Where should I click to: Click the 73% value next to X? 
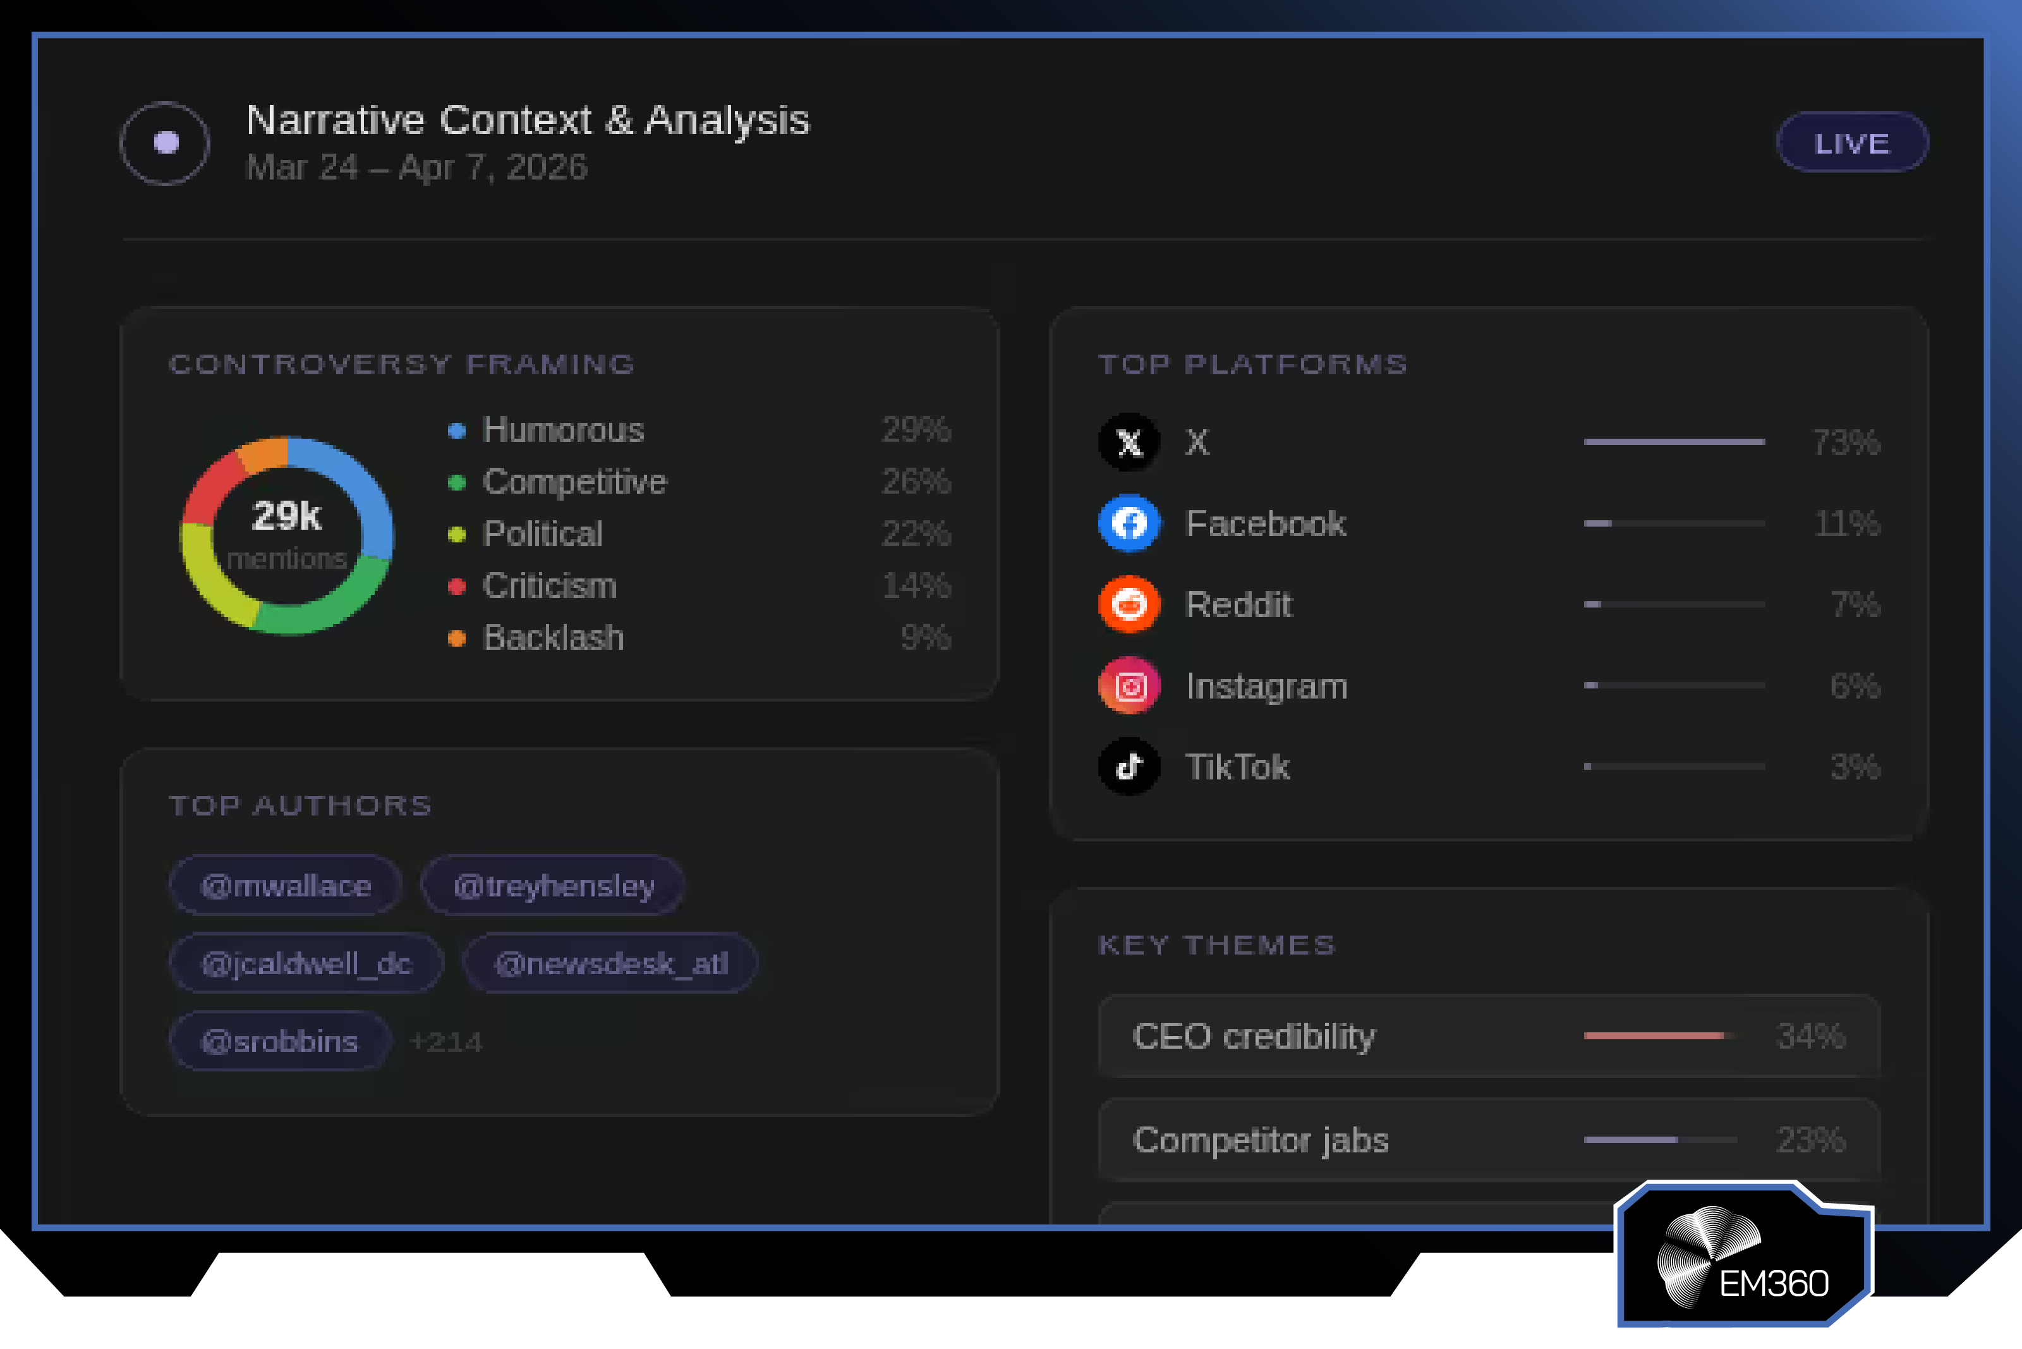(1846, 443)
